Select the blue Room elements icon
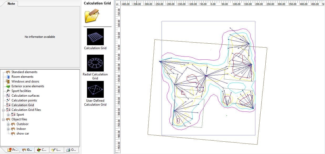Image resolution: width=325 pixels, height=154 pixels. [8, 77]
